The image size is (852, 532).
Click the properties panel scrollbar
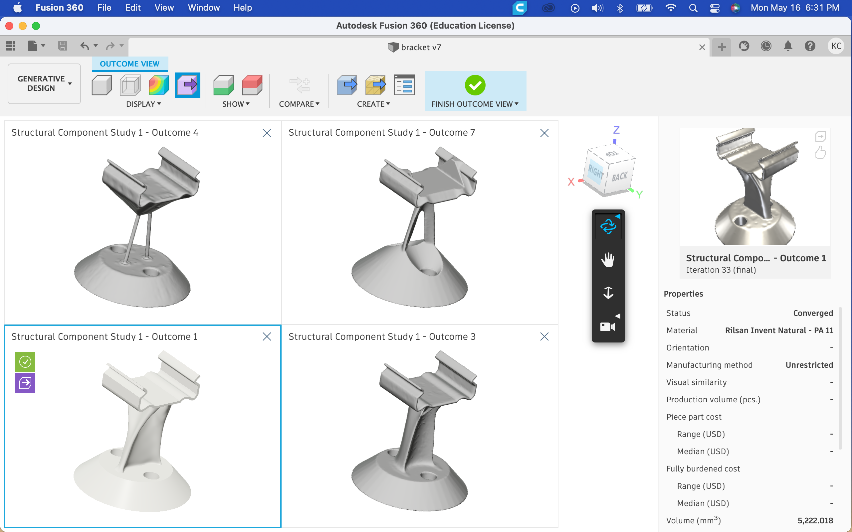pyautogui.click(x=840, y=378)
